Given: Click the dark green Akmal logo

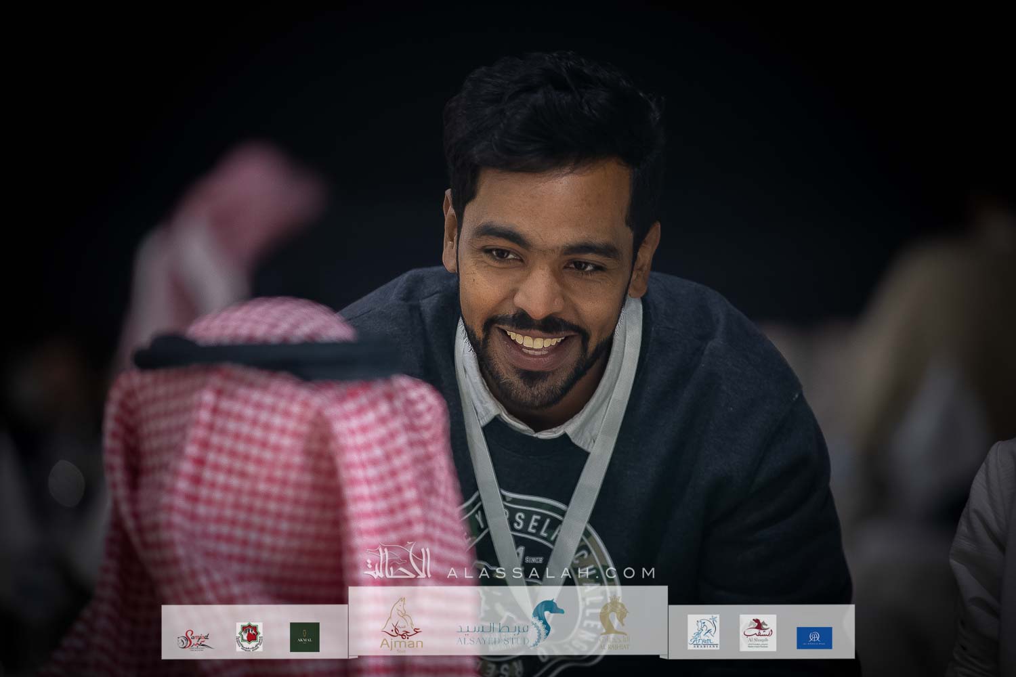Looking at the screenshot, I should coord(304,636).
